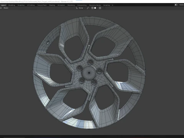Open the snapping options dropdown
Viewport: 184px width, 138px height.
point(96,8)
